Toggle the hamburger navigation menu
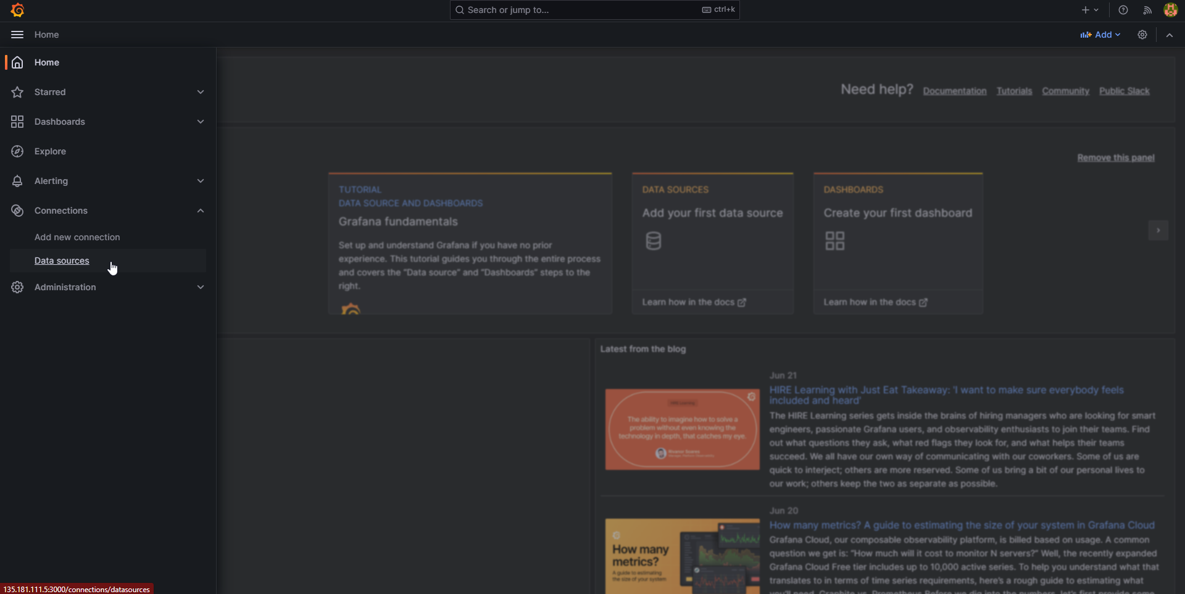 [17, 35]
